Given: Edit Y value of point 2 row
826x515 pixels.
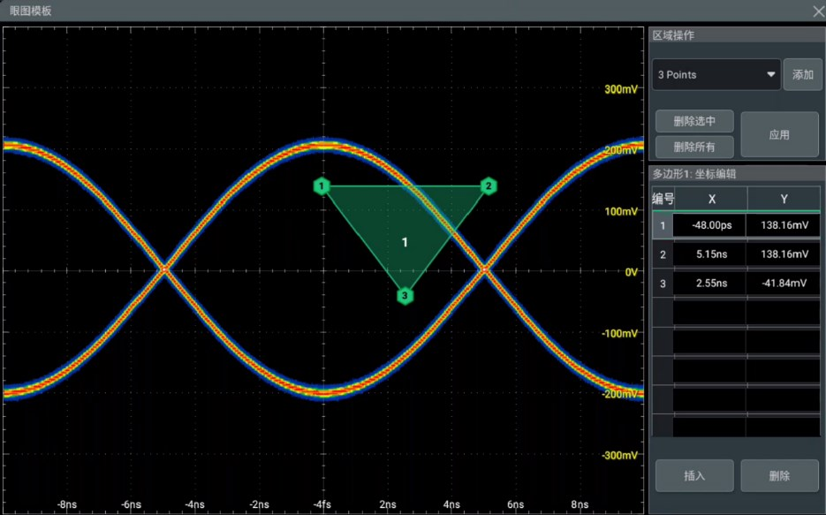Looking at the screenshot, I should [x=784, y=254].
